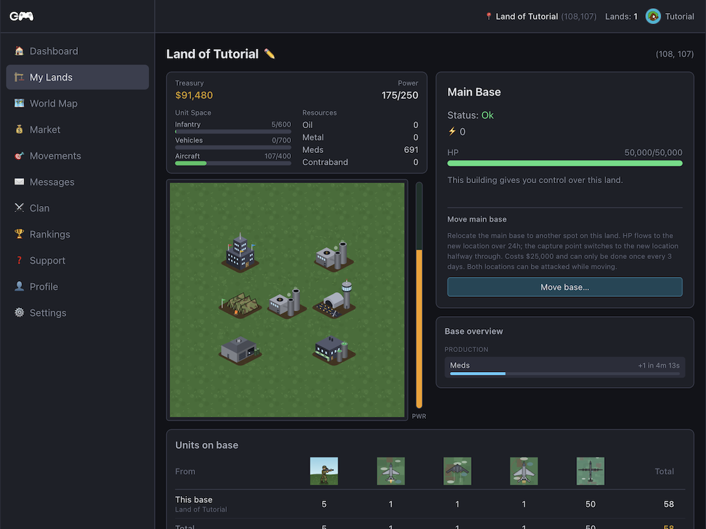Screen dimensions: 706x529
Task: Click the Status: Ok text
Action: click(x=470, y=116)
